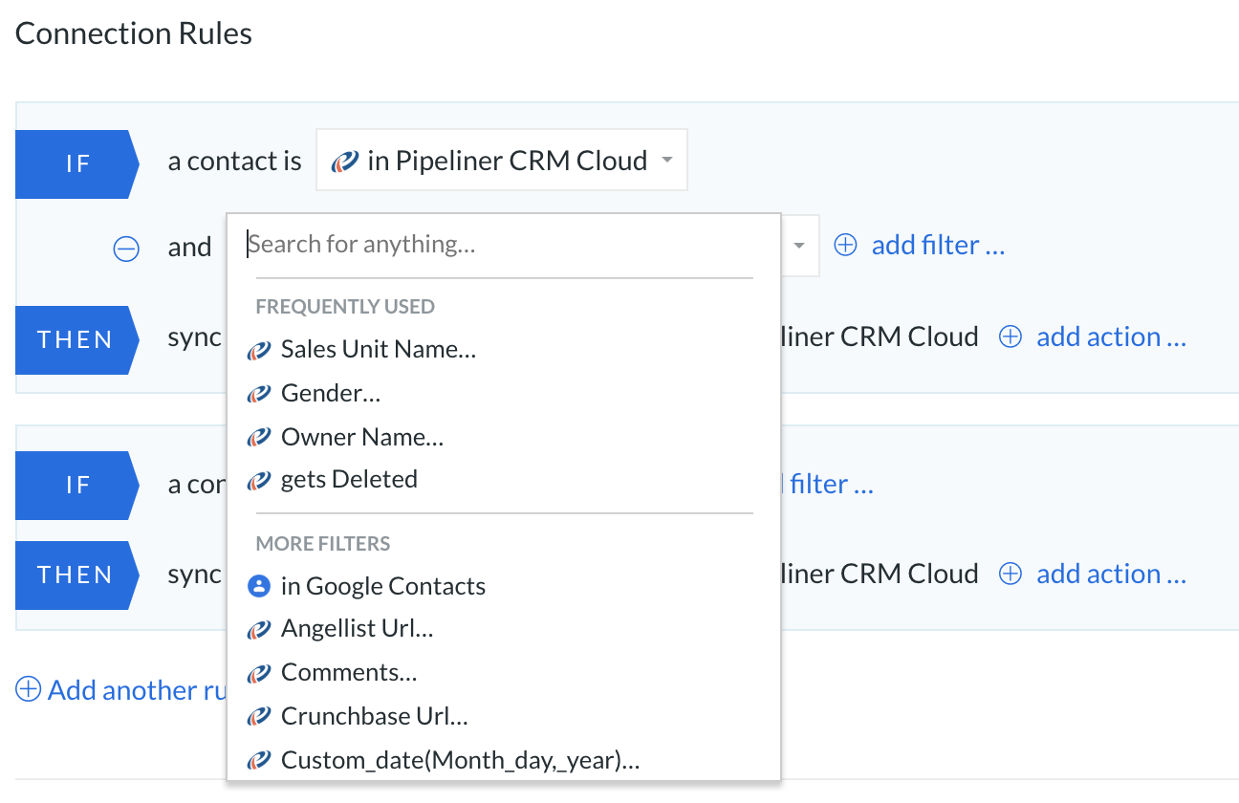
Task: Click the Pipeliner icon beside Owner Name
Action: coord(258,438)
